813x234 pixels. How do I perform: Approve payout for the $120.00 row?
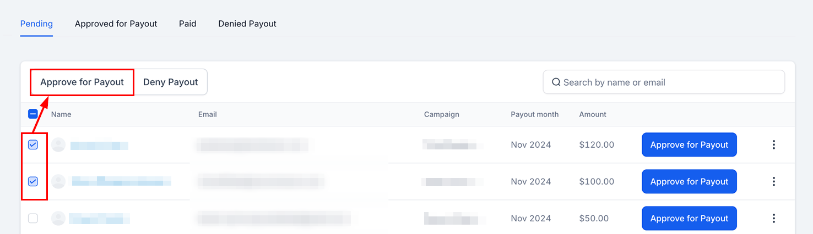coord(689,145)
